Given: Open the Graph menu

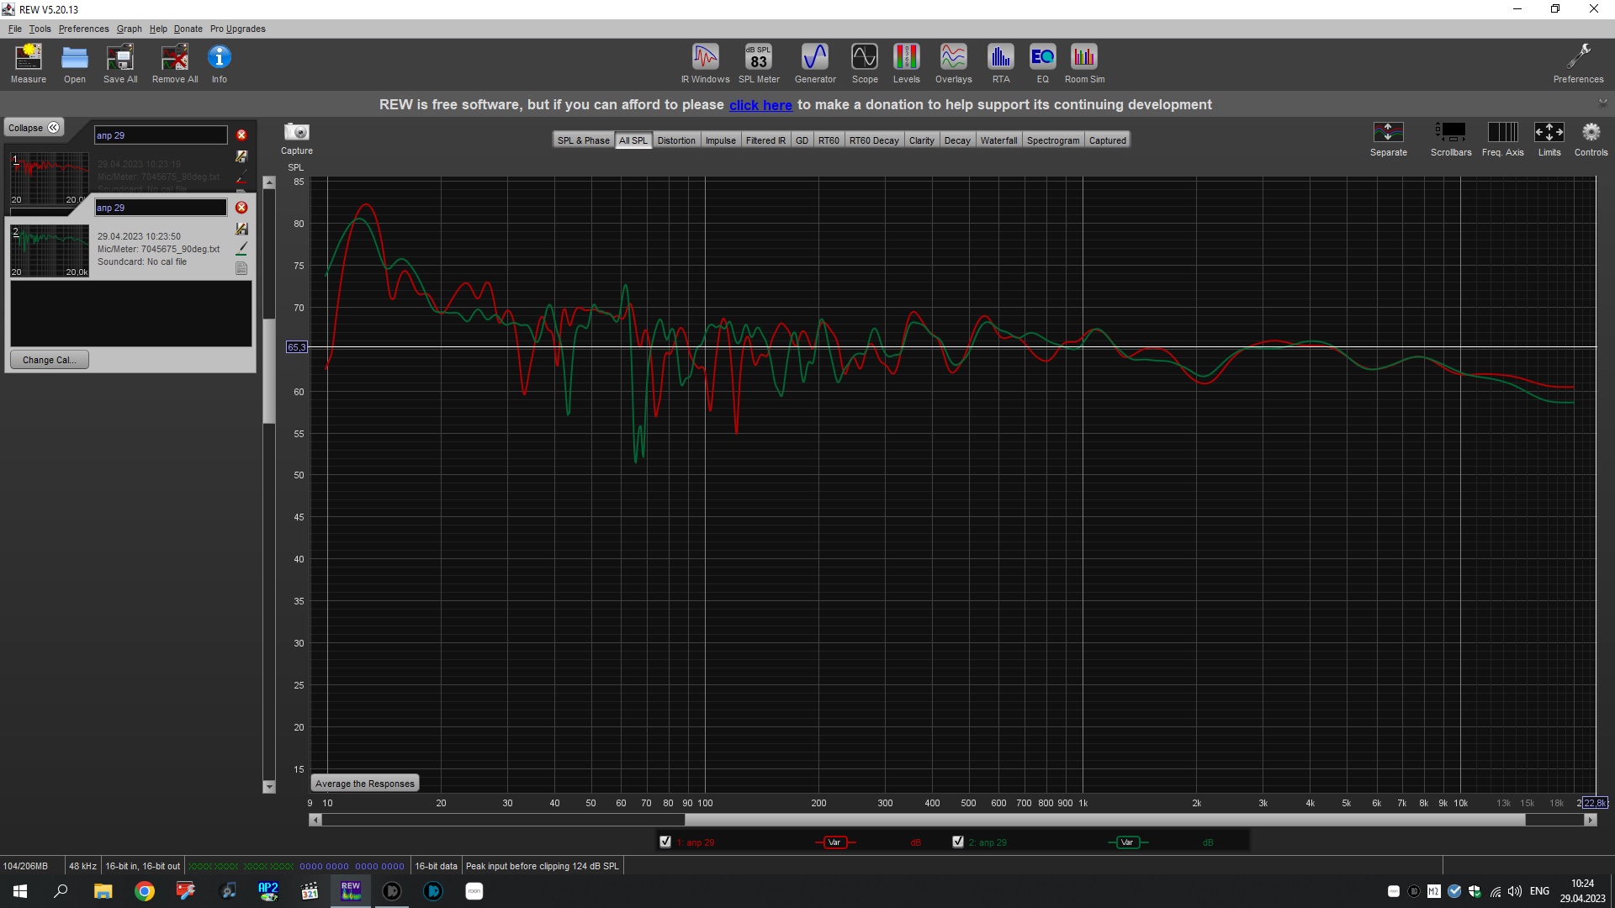Looking at the screenshot, I should tap(129, 29).
